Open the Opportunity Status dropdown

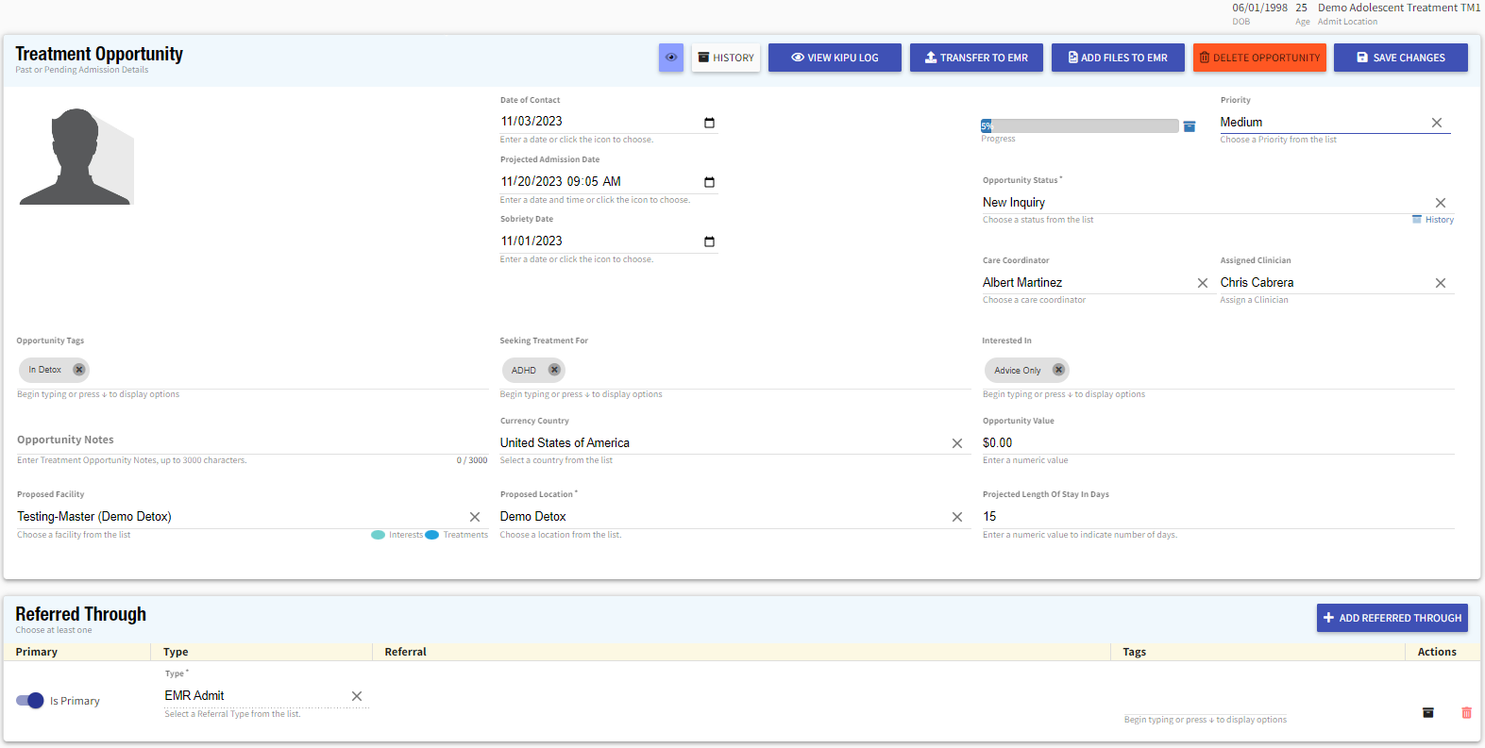click(x=1204, y=203)
